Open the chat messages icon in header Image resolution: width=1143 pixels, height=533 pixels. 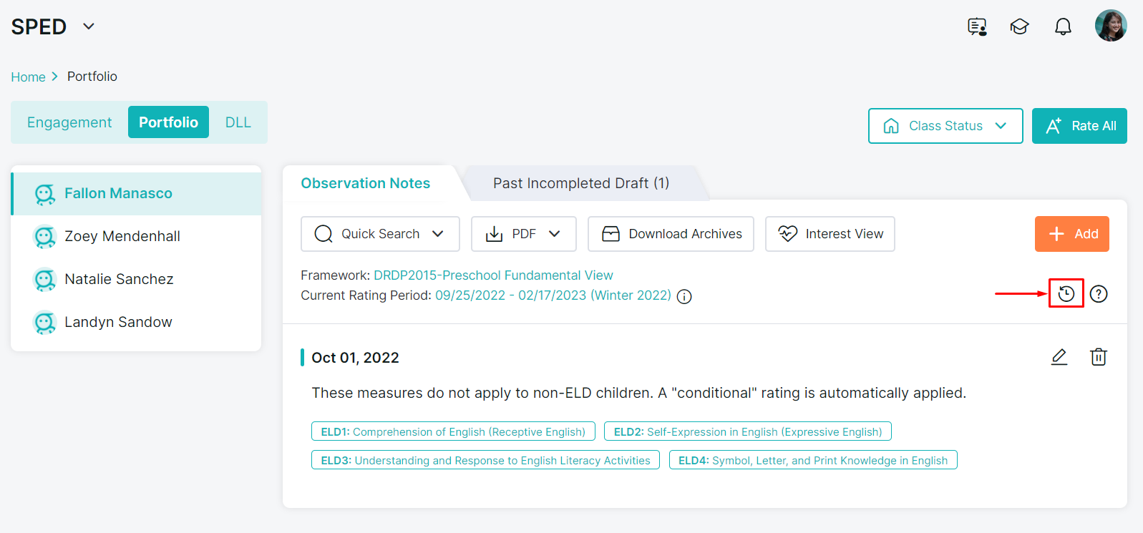click(x=977, y=27)
